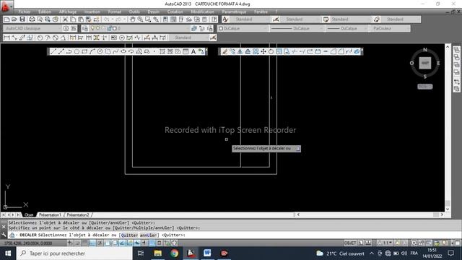Screen dimensions: 462x260
Task: Toggle Snap mode in status bar
Action: click(x=77, y=243)
